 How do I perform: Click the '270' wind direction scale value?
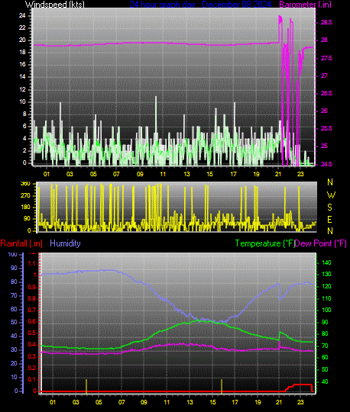[x=25, y=196]
